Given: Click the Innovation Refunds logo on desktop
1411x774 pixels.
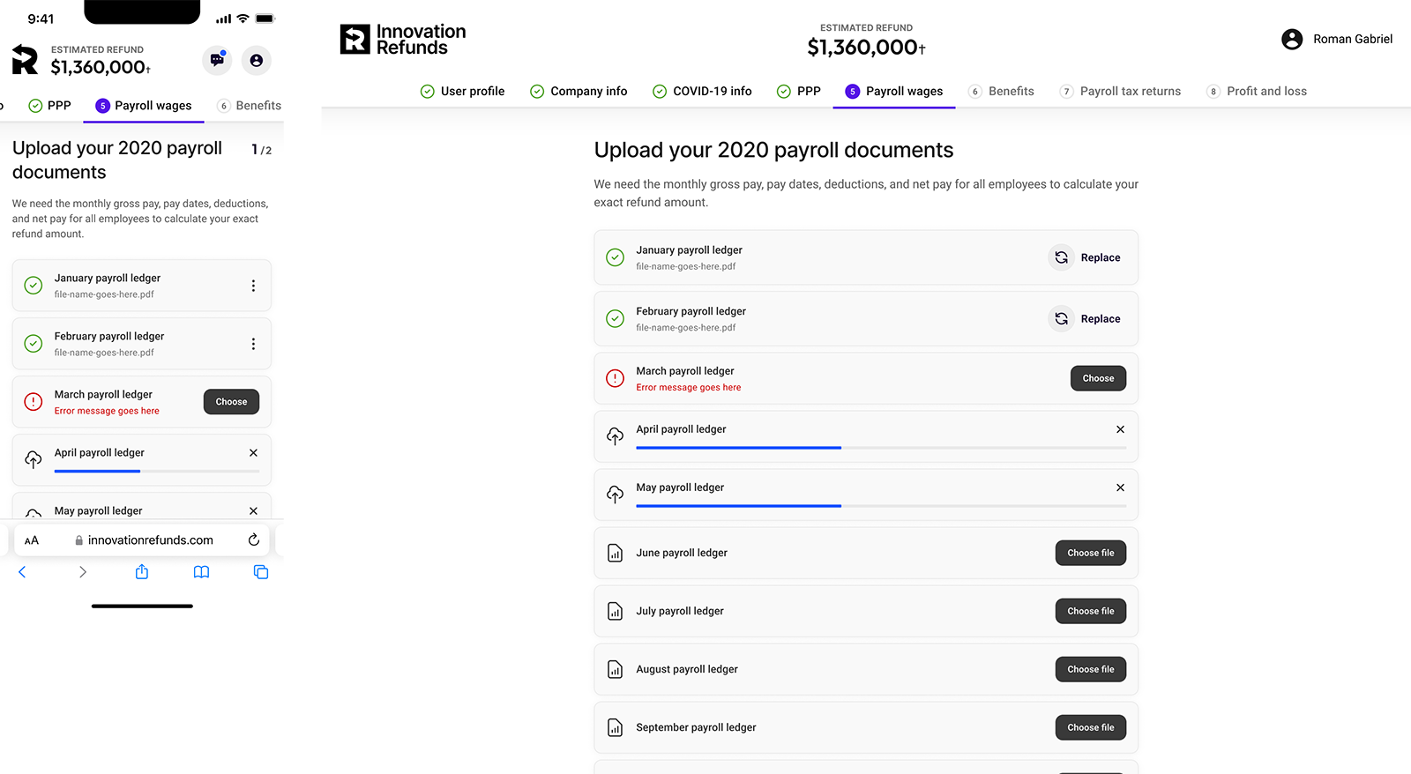Looking at the screenshot, I should point(403,40).
